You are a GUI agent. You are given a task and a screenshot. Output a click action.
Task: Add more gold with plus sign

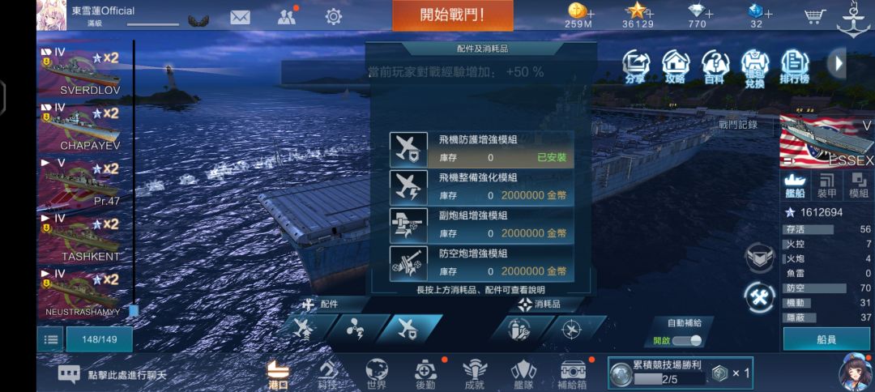click(591, 13)
